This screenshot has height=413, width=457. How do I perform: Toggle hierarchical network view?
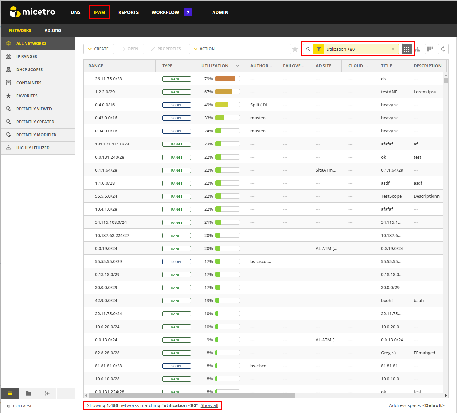(x=417, y=49)
